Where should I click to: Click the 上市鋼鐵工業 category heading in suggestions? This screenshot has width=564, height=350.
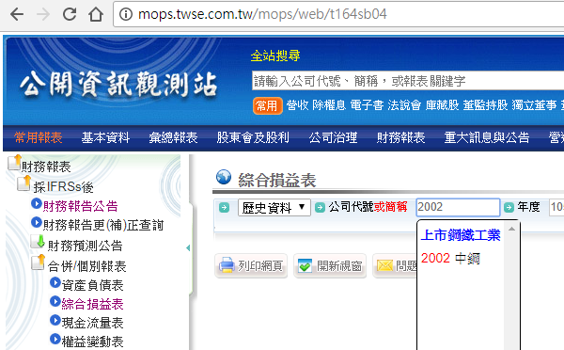[x=461, y=235]
